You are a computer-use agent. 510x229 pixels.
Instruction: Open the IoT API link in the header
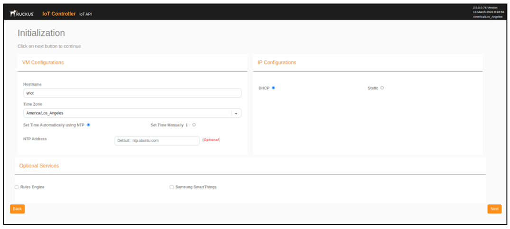[85, 14]
